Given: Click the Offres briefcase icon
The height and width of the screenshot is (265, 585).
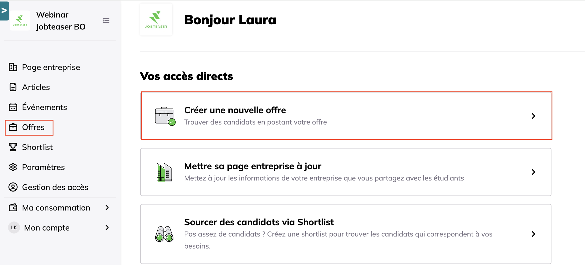Looking at the screenshot, I should coord(13,127).
